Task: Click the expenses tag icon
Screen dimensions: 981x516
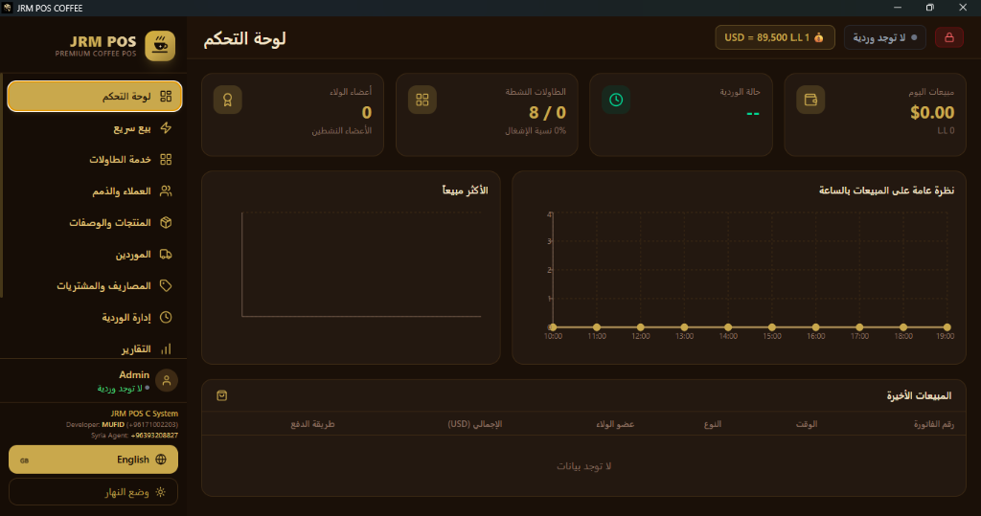Action: coord(166,286)
